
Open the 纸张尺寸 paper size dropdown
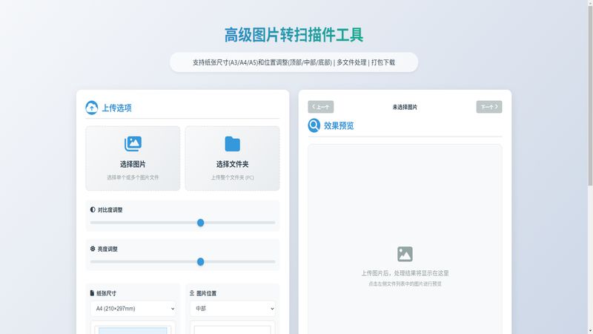[x=133, y=308]
